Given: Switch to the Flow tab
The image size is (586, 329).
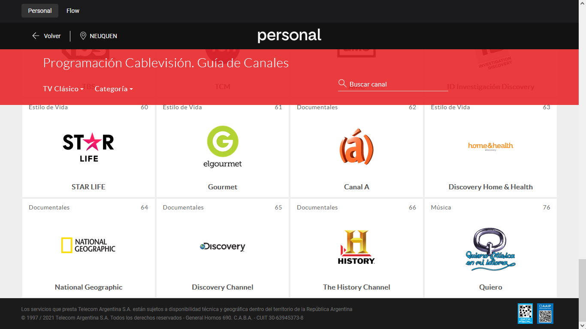Looking at the screenshot, I should tap(73, 11).
